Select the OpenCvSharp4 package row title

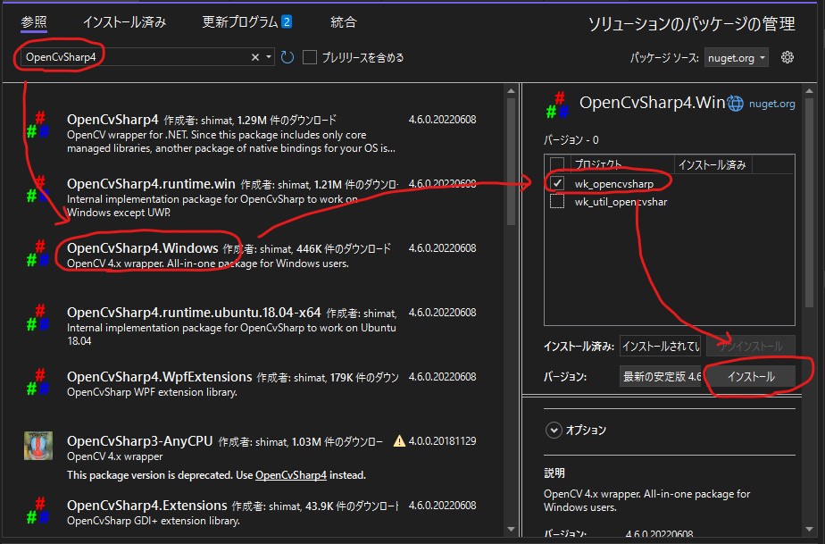tap(112, 120)
